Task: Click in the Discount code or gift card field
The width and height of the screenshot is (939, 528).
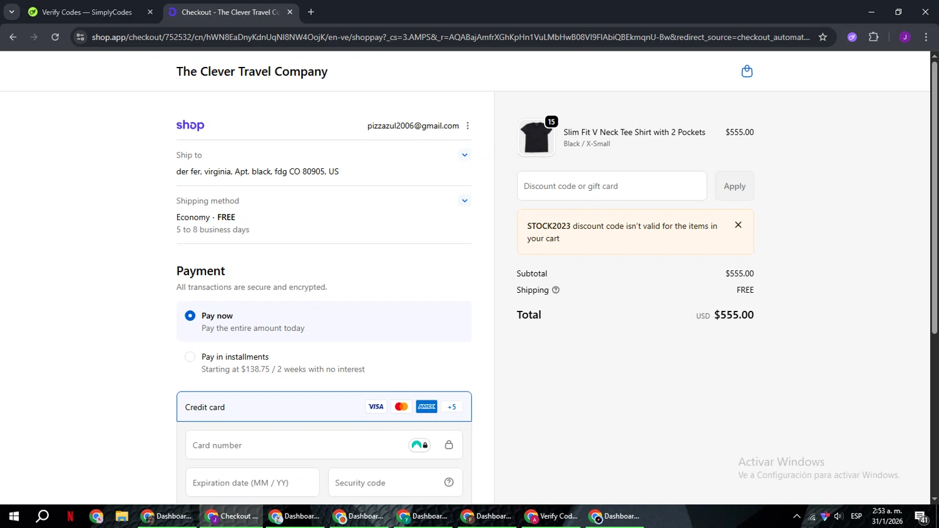Action: pos(612,186)
